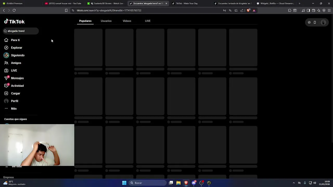Viewport: 333px width, 187px height.
Task: Open the browser hamburger menu
Action: [x=329, y=10]
